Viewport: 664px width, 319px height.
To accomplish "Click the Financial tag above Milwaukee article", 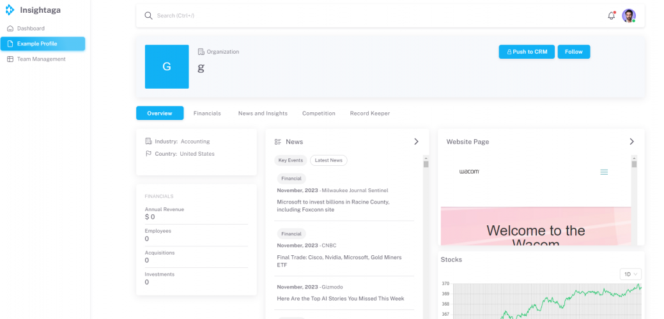I will (x=291, y=178).
